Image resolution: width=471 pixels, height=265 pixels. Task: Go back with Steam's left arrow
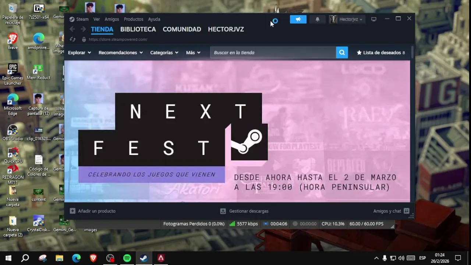coord(72,29)
